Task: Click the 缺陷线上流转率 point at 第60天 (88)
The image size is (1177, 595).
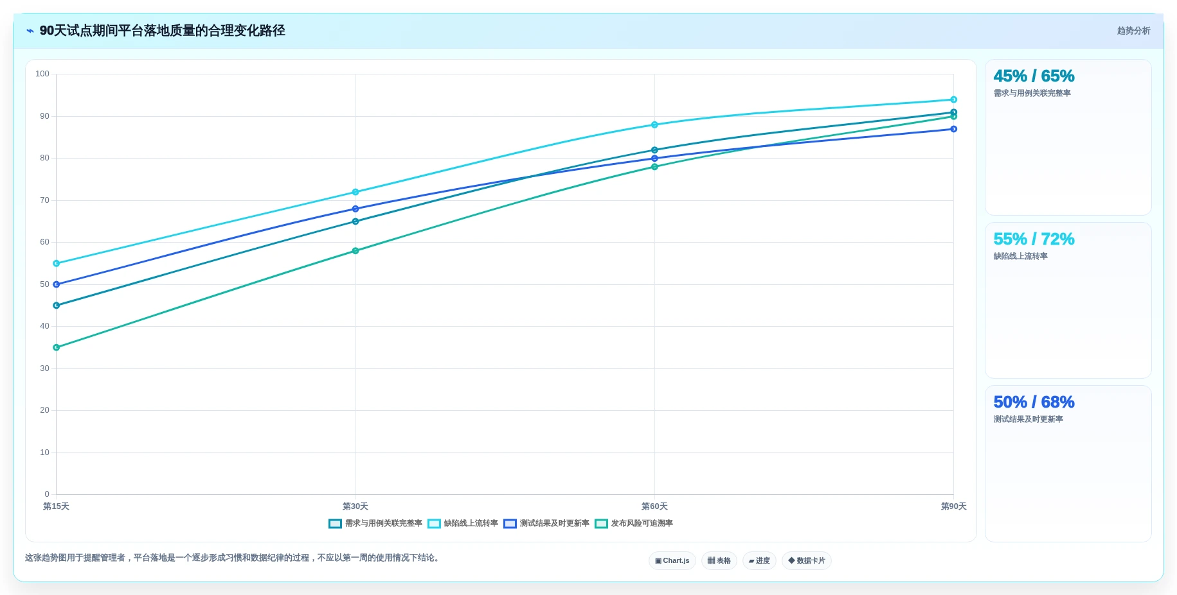Action: tap(654, 125)
